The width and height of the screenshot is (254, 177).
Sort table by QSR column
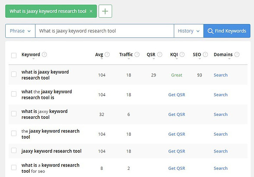click(154, 59)
